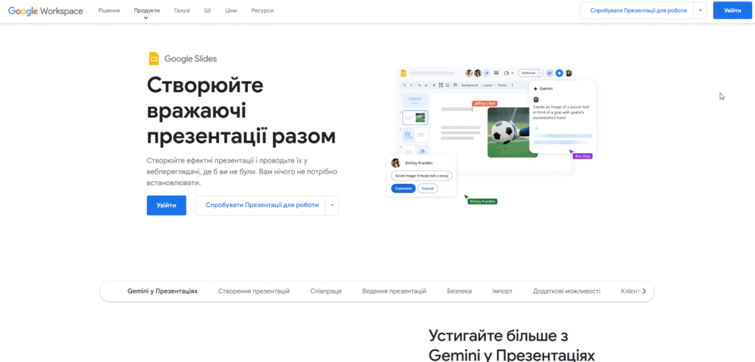Open the Рішення menu item
This screenshot has width=755, height=362.
[x=109, y=11]
